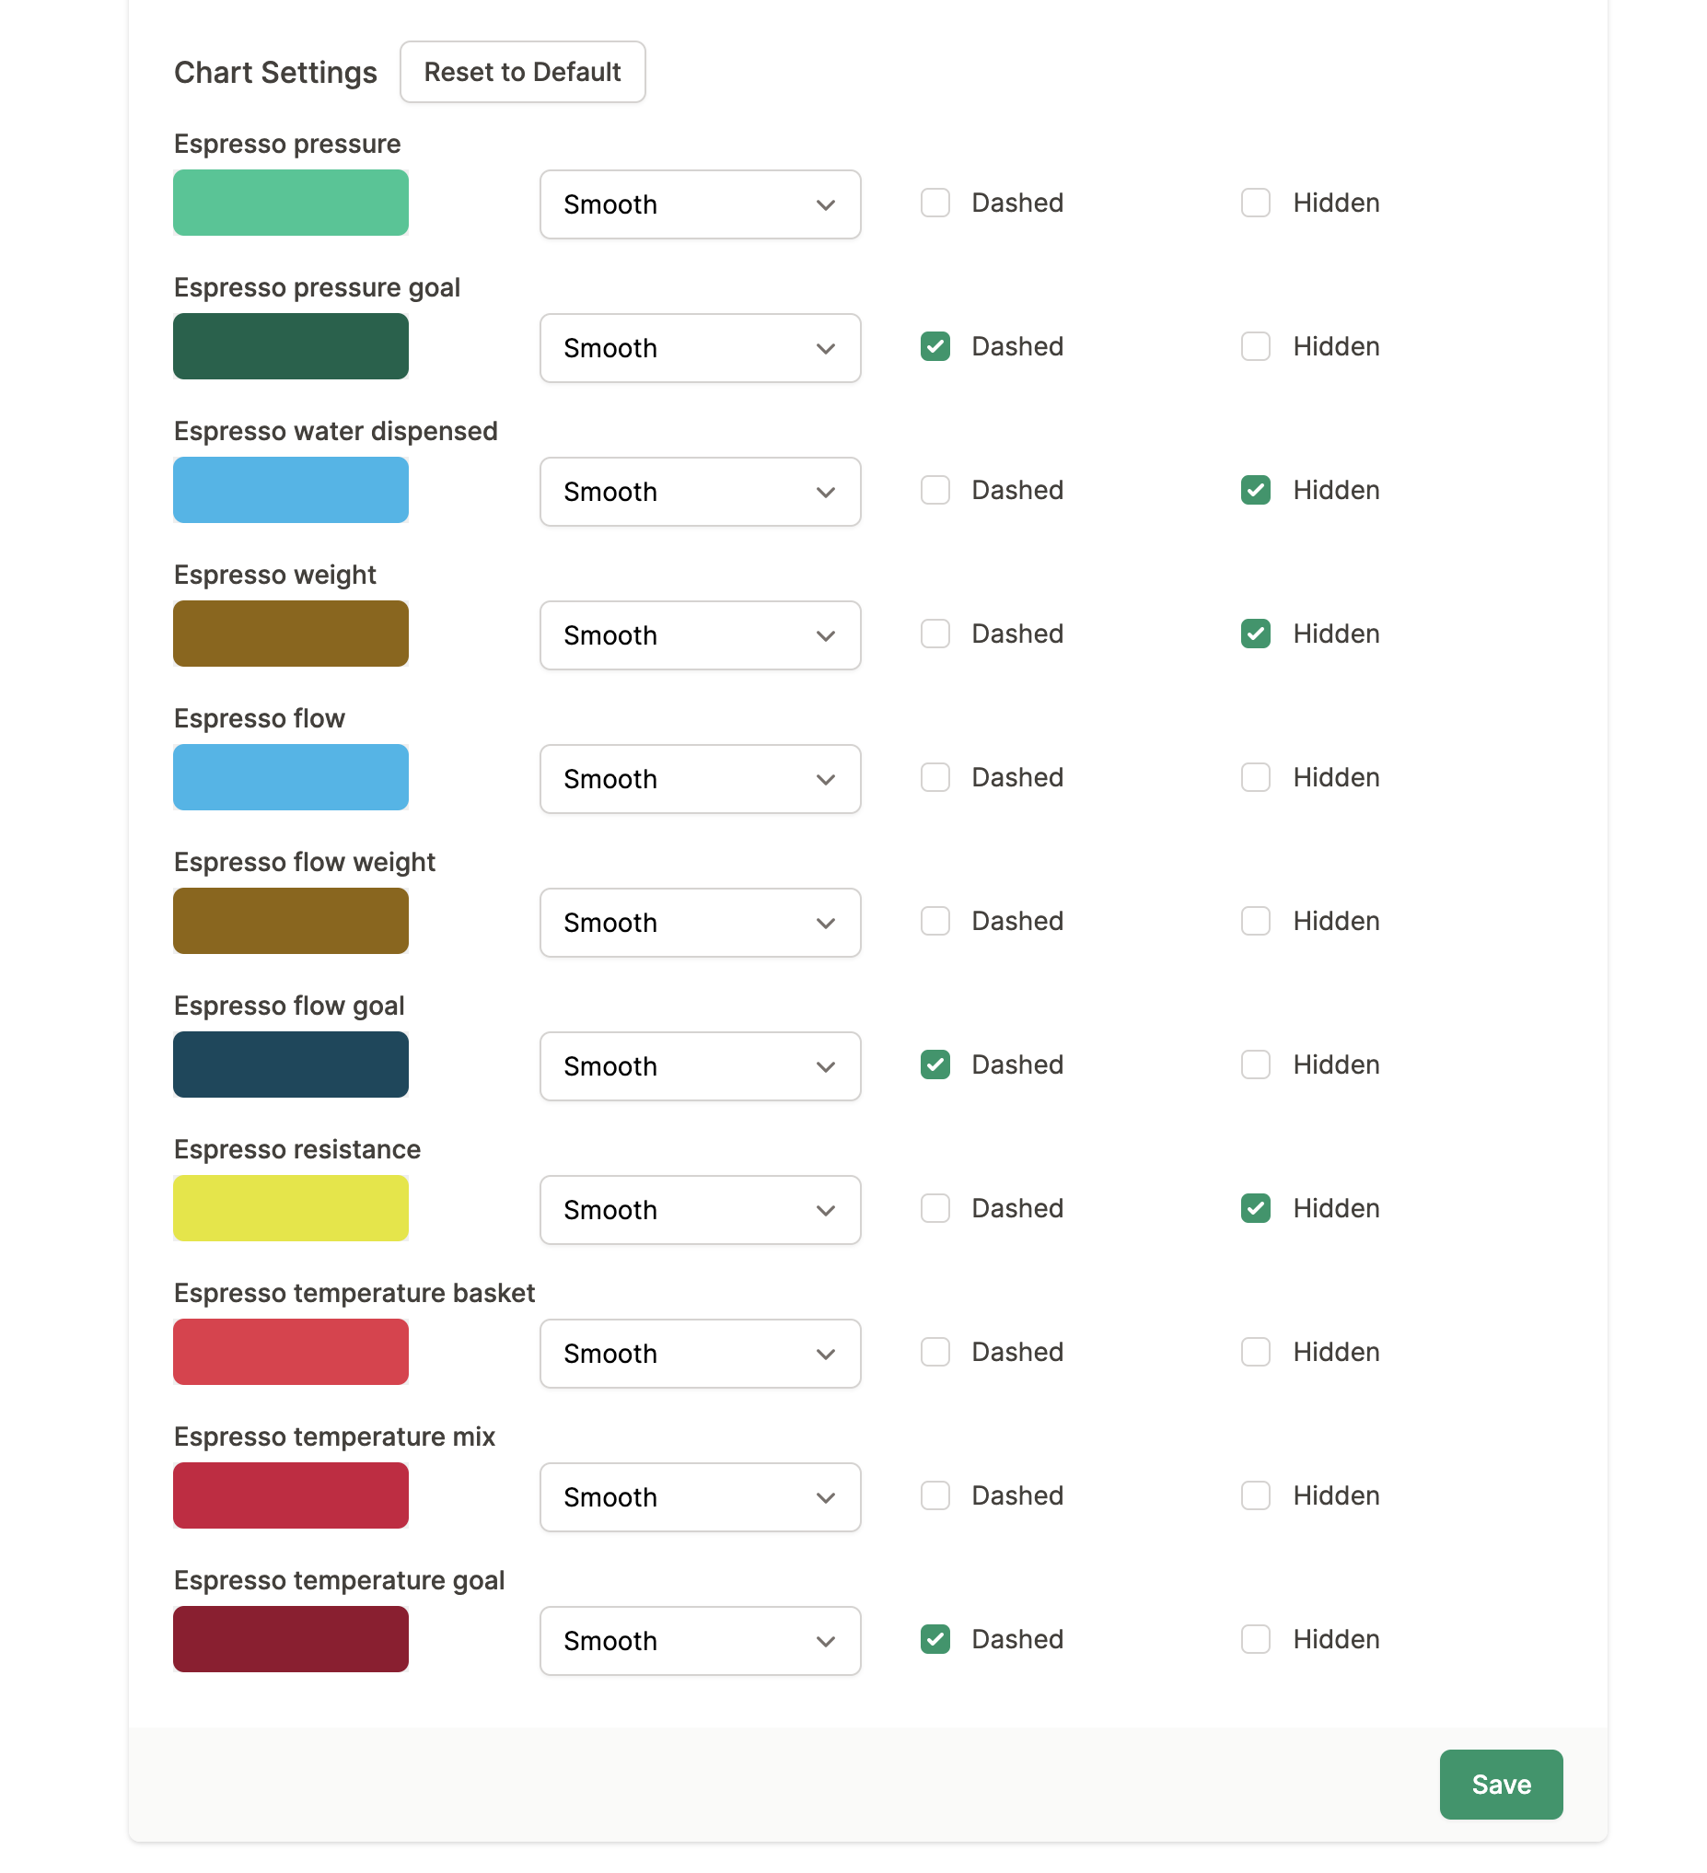
Task: Check Dashed for Espresso temperature mix
Action: click(x=935, y=1495)
